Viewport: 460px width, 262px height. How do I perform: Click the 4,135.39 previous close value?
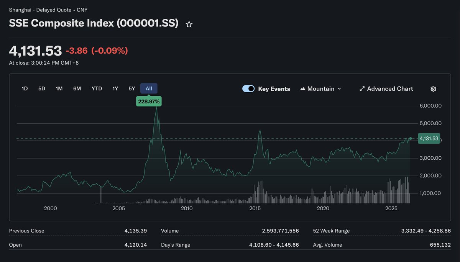(136, 231)
